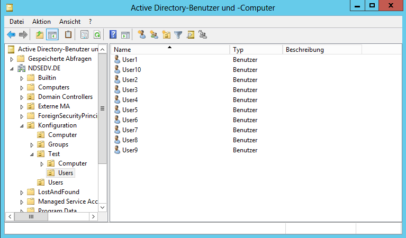Toggle the console tree pane icon
Screen dimensions: 406x238
click(52, 35)
